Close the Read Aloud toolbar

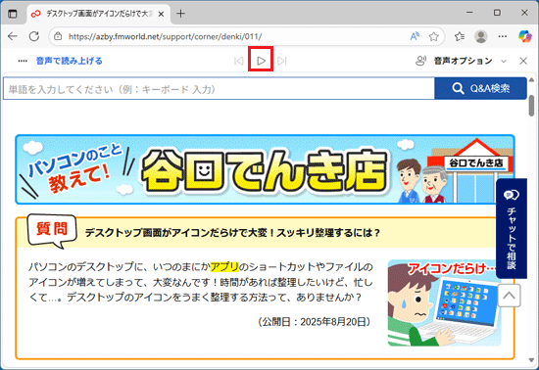523,61
